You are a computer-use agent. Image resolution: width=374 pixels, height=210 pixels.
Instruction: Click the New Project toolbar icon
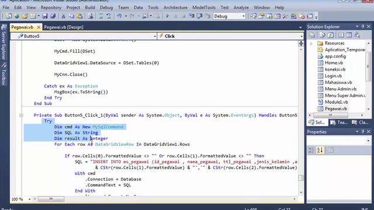click(9, 16)
